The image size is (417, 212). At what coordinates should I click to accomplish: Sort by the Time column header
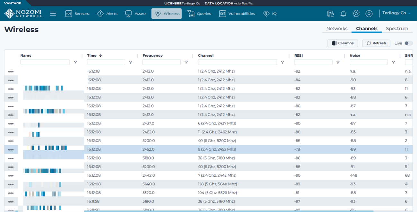pos(94,55)
